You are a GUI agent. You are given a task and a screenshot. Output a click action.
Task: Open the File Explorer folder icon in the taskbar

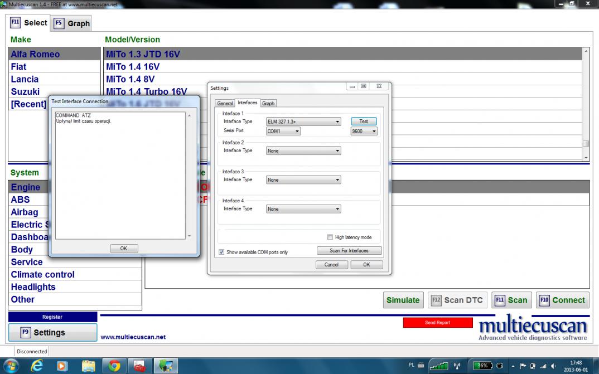[x=88, y=366]
